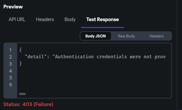Click the horizontal scrollbar thumb in editor
182x110 pixels.
point(22,94)
